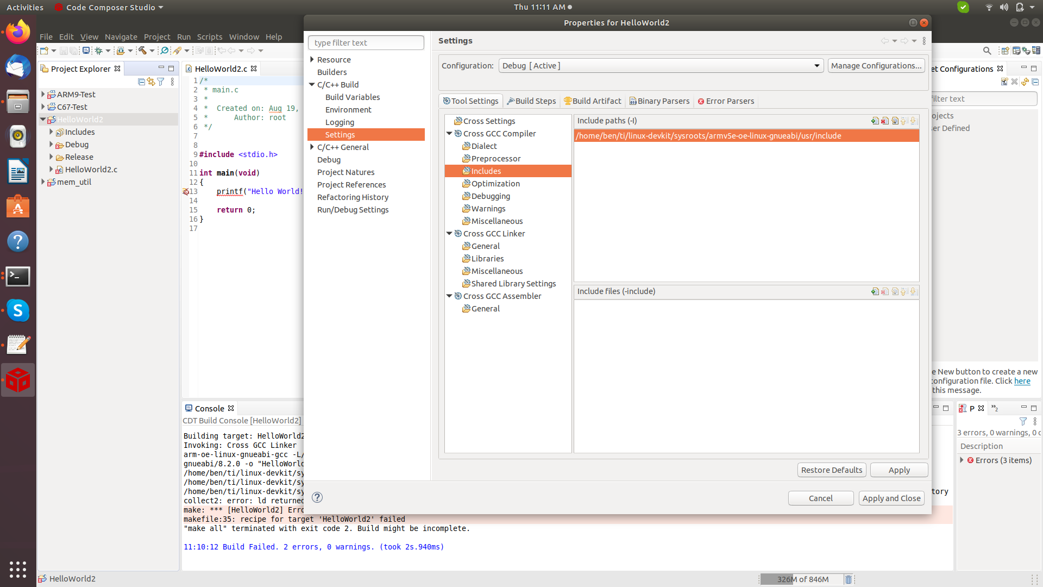Run garbage collector trash icon

pyautogui.click(x=849, y=579)
